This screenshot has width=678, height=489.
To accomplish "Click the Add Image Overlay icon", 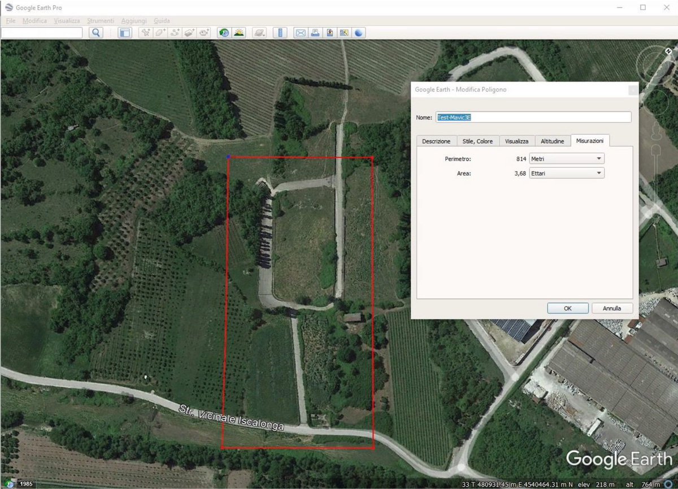I will [x=190, y=33].
